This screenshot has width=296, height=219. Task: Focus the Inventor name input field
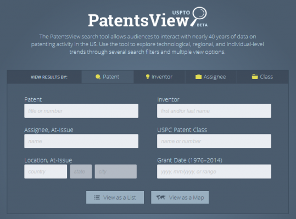[x=214, y=111]
